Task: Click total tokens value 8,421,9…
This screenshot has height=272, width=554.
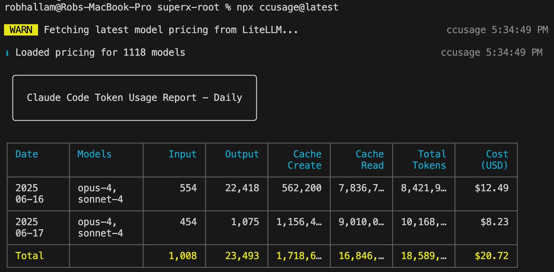Action: click(423, 188)
